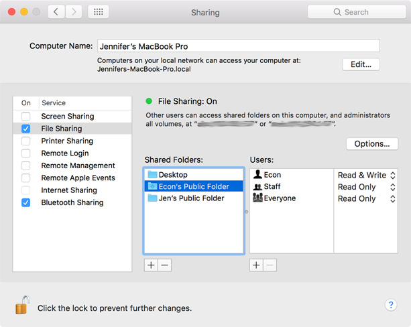Go forward with the right arrow button
This screenshot has height=327, width=411.
click(x=73, y=12)
